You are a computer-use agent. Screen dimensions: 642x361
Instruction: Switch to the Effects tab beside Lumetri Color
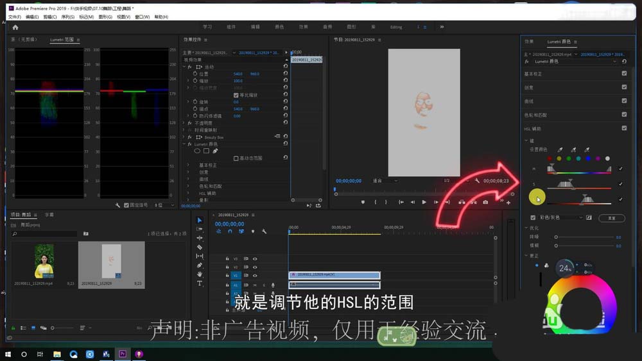529,41
